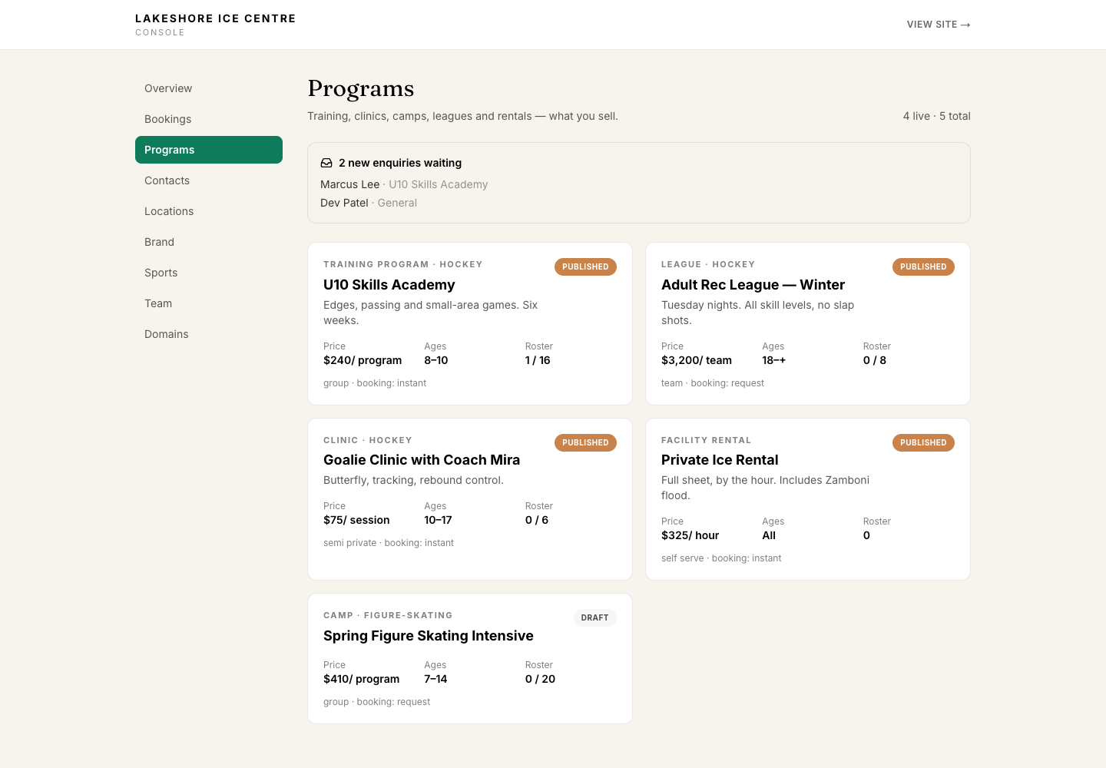This screenshot has height=768, width=1106.
Task: Navigate to Locations
Action: pyautogui.click(x=209, y=211)
